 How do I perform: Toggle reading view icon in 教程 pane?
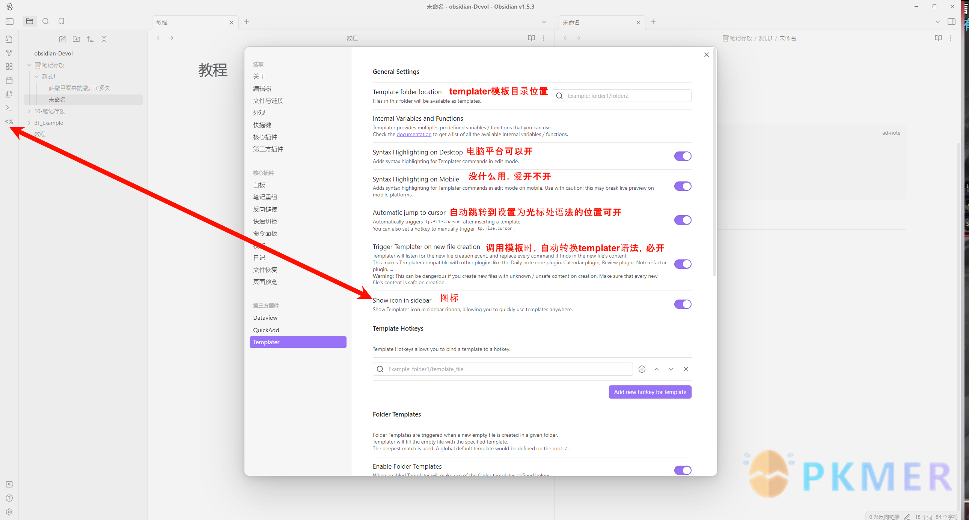coord(531,38)
